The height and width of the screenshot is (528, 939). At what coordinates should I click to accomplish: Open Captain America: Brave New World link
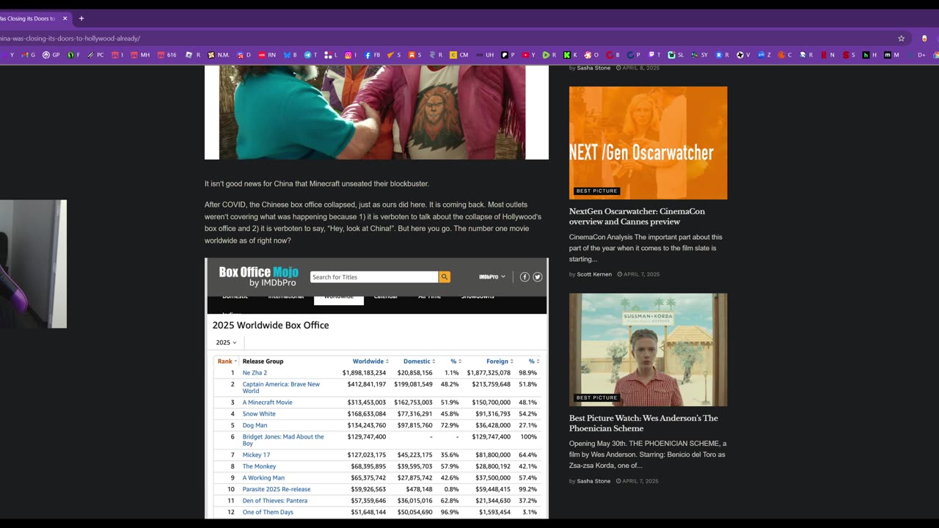pos(281,387)
